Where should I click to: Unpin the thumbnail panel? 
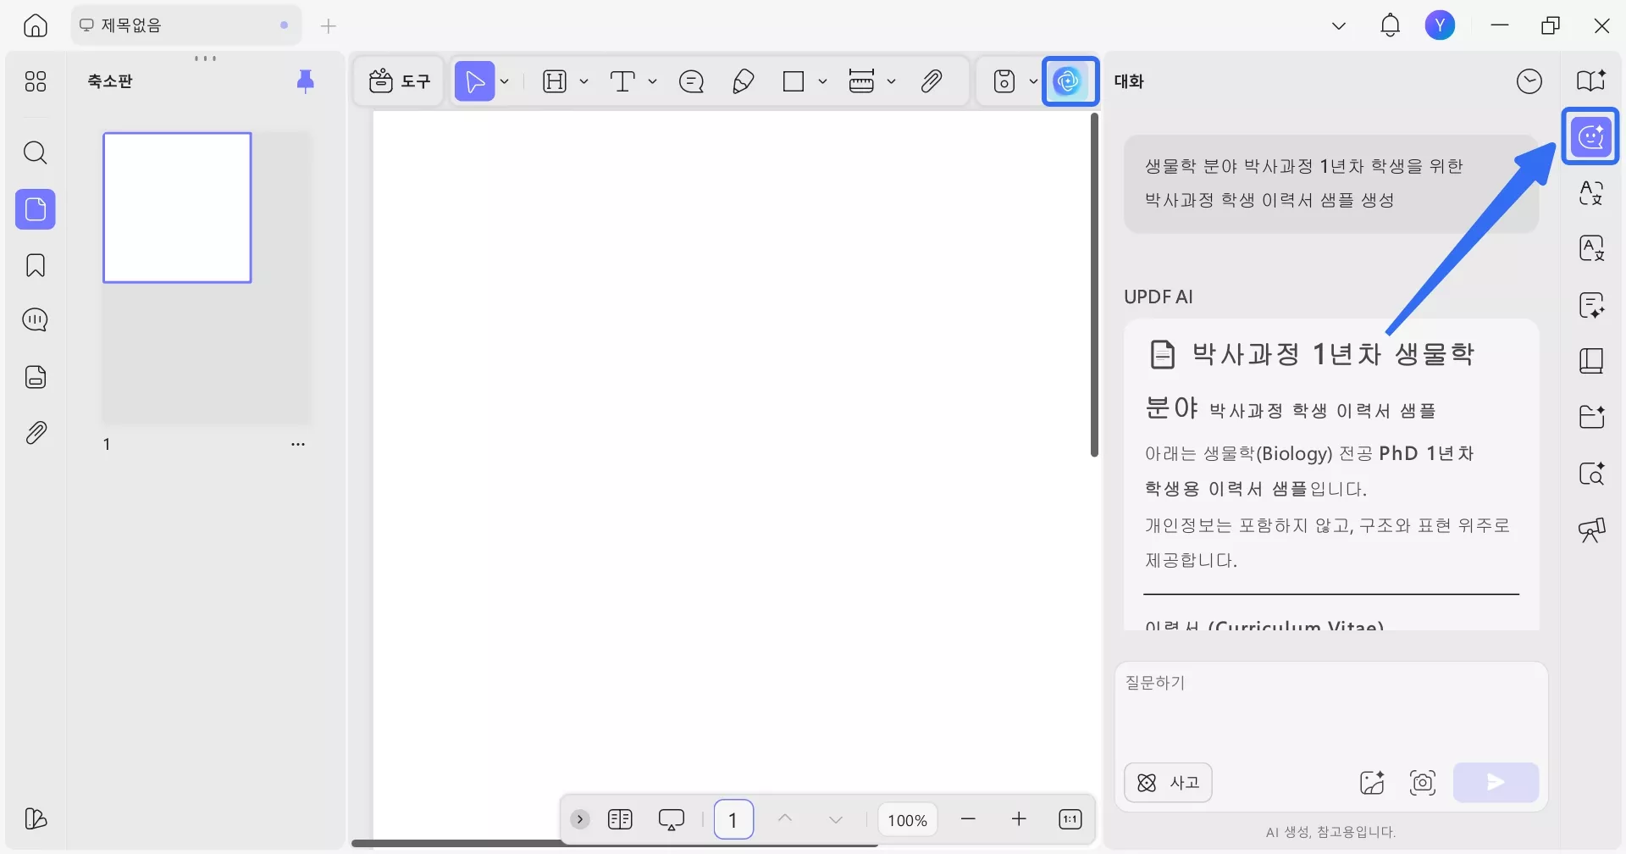click(x=306, y=80)
